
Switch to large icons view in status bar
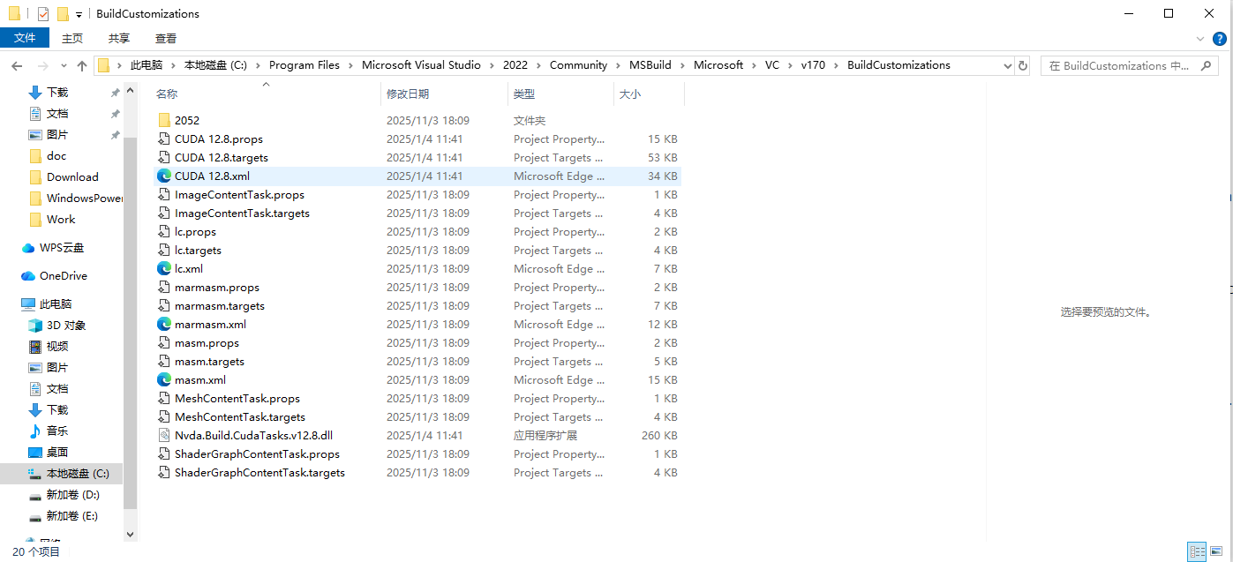[x=1217, y=551]
